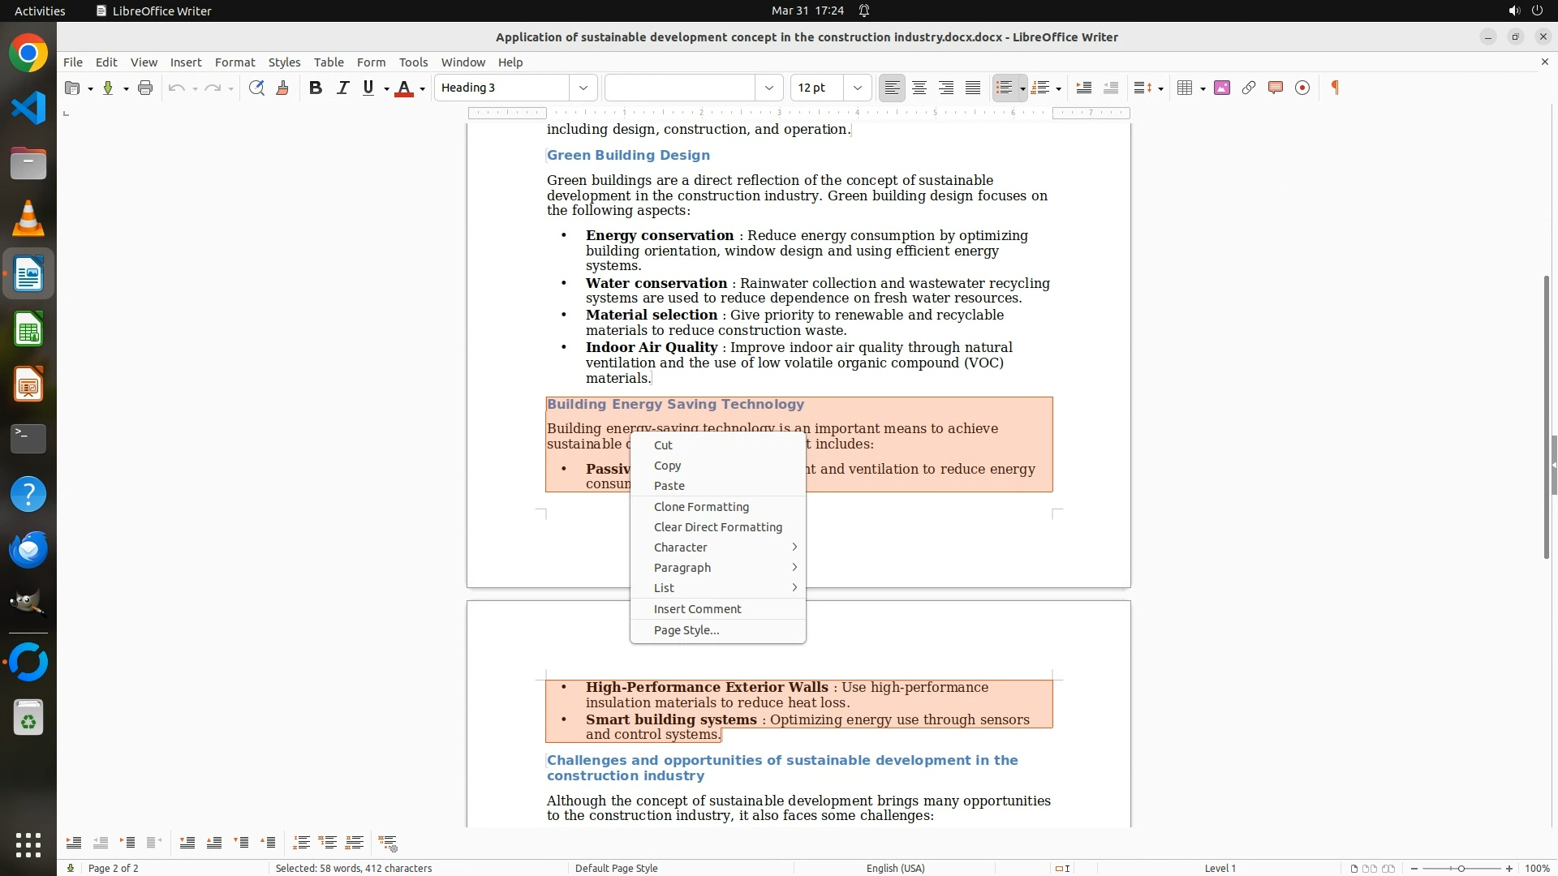Open LibreOffice Calc from the dock

point(28,330)
